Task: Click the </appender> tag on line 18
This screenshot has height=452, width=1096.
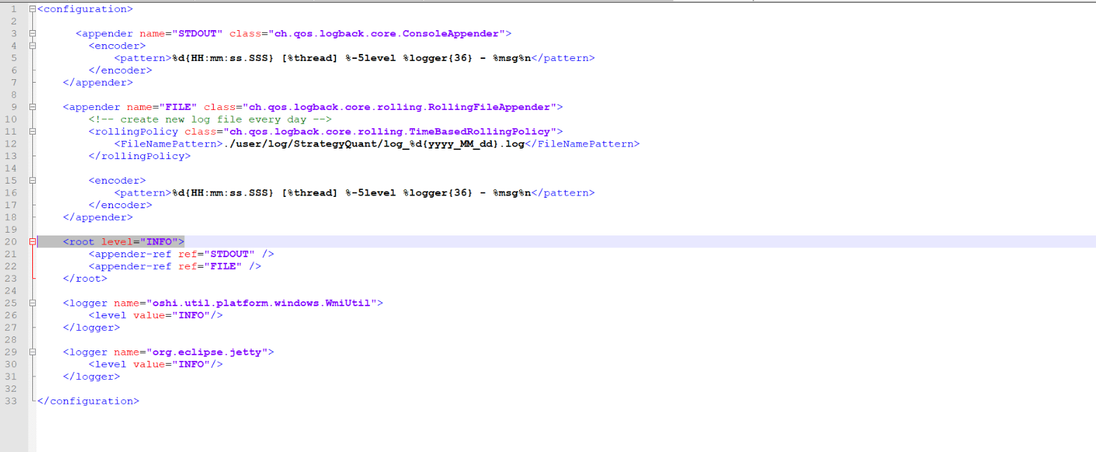Action: [97, 217]
